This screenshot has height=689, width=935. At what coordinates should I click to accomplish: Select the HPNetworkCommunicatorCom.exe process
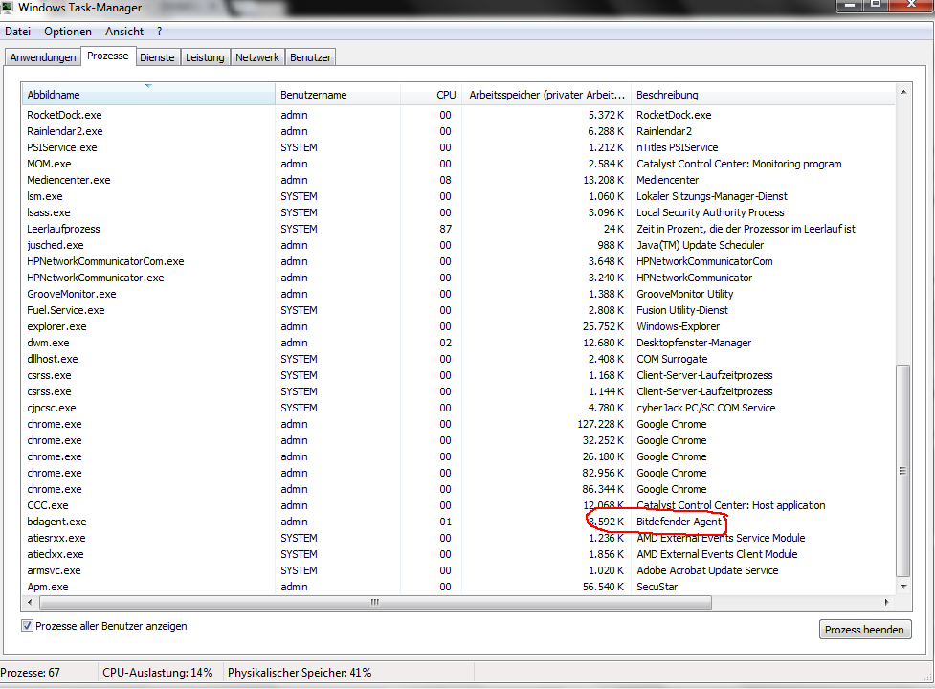tap(458, 261)
